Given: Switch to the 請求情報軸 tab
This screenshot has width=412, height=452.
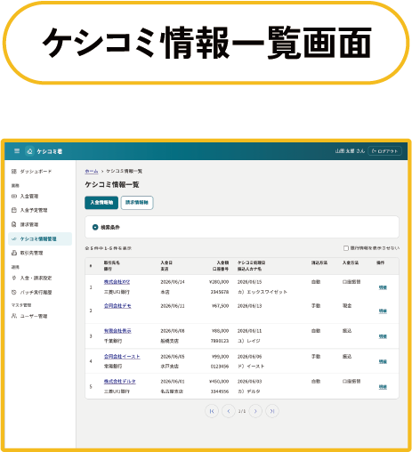Looking at the screenshot, I should 137,203.
